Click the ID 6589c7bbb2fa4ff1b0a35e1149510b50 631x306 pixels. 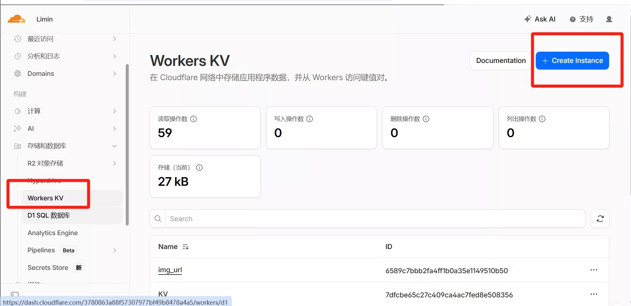(x=447, y=271)
